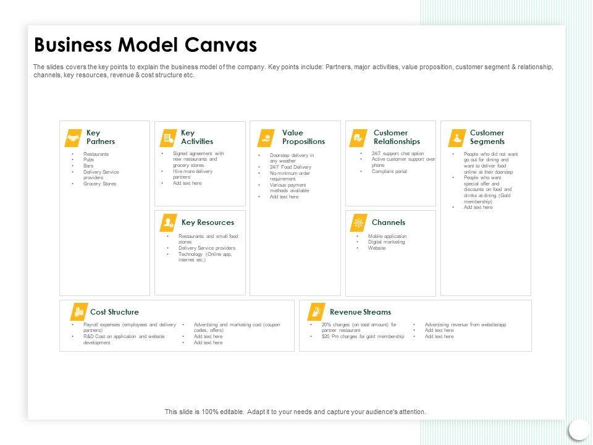
Task: Click the Grocery Stores bullet
Action: pyautogui.click(x=100, y=184)
